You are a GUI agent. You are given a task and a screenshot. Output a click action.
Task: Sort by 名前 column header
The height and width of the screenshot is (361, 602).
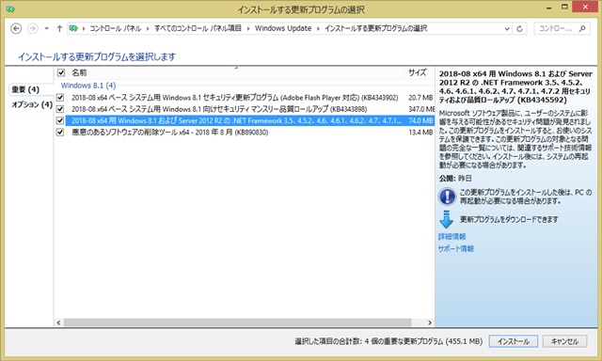click(79, 72)
